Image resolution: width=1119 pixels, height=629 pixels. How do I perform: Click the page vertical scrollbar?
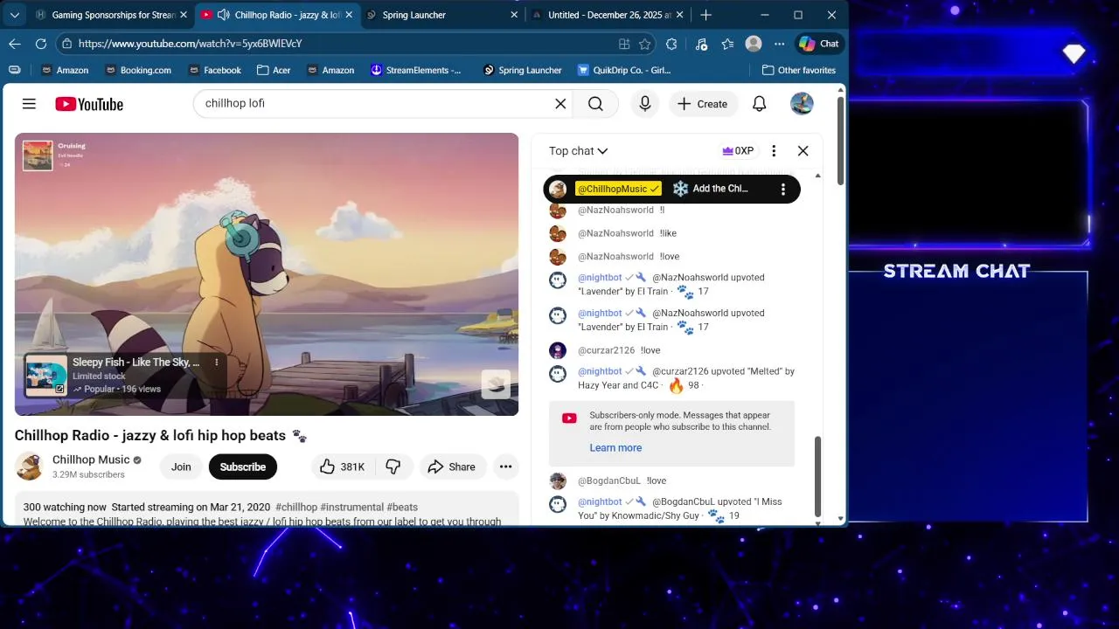click(x=841, y=140)
